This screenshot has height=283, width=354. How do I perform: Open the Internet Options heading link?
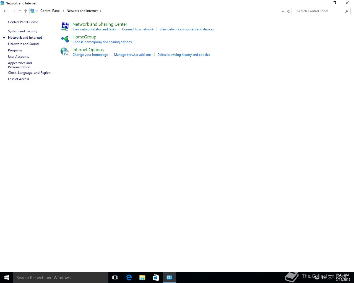88,50
